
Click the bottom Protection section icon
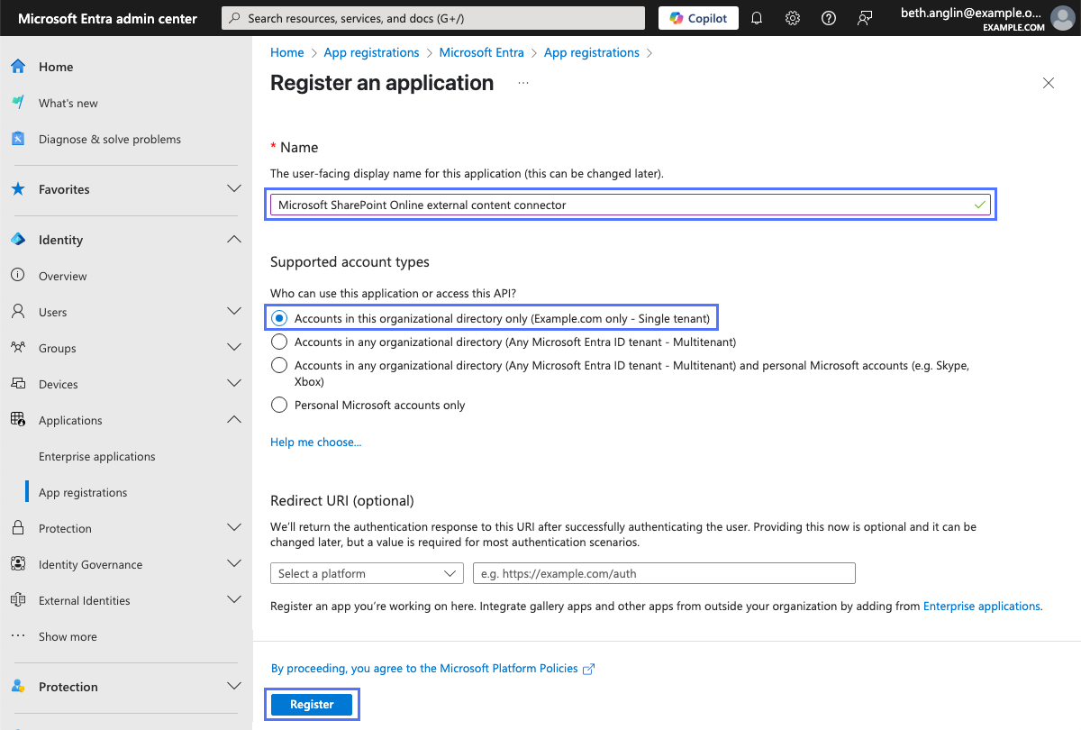coord(18,687)
